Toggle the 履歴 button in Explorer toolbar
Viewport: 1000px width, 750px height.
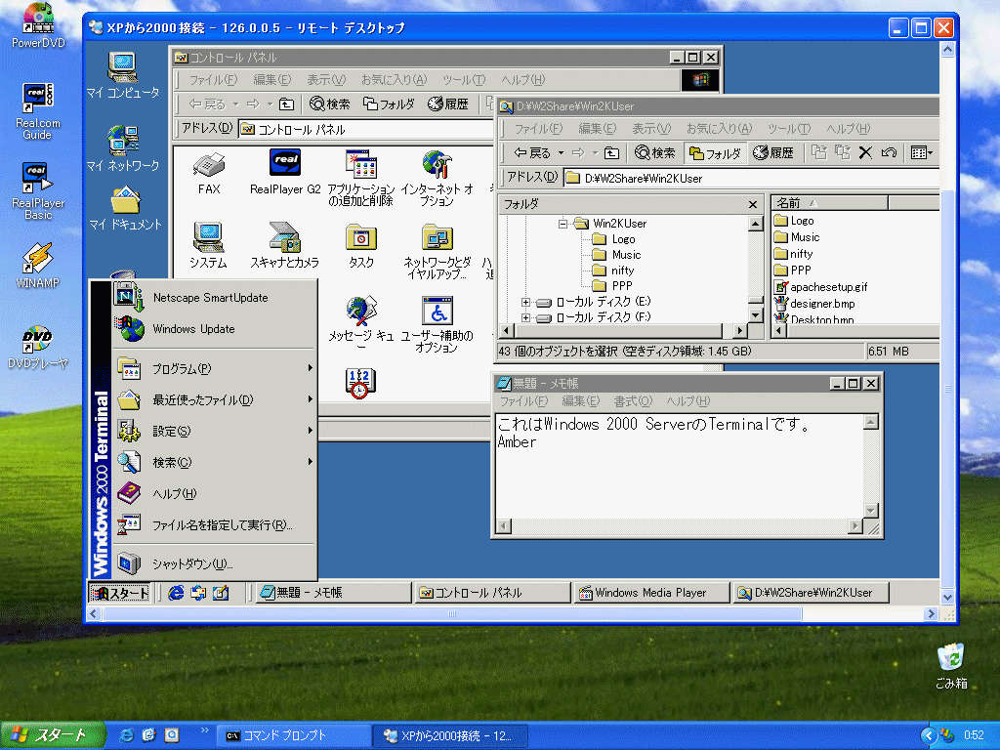click(x=773, y=153)
